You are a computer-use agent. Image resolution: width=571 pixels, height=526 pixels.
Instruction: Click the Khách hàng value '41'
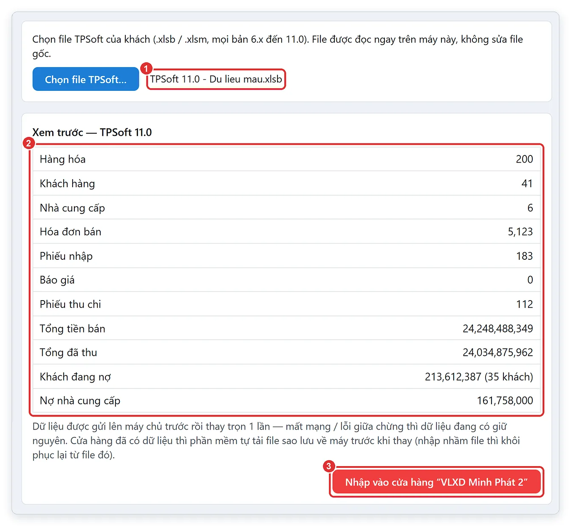coord(527,183)
